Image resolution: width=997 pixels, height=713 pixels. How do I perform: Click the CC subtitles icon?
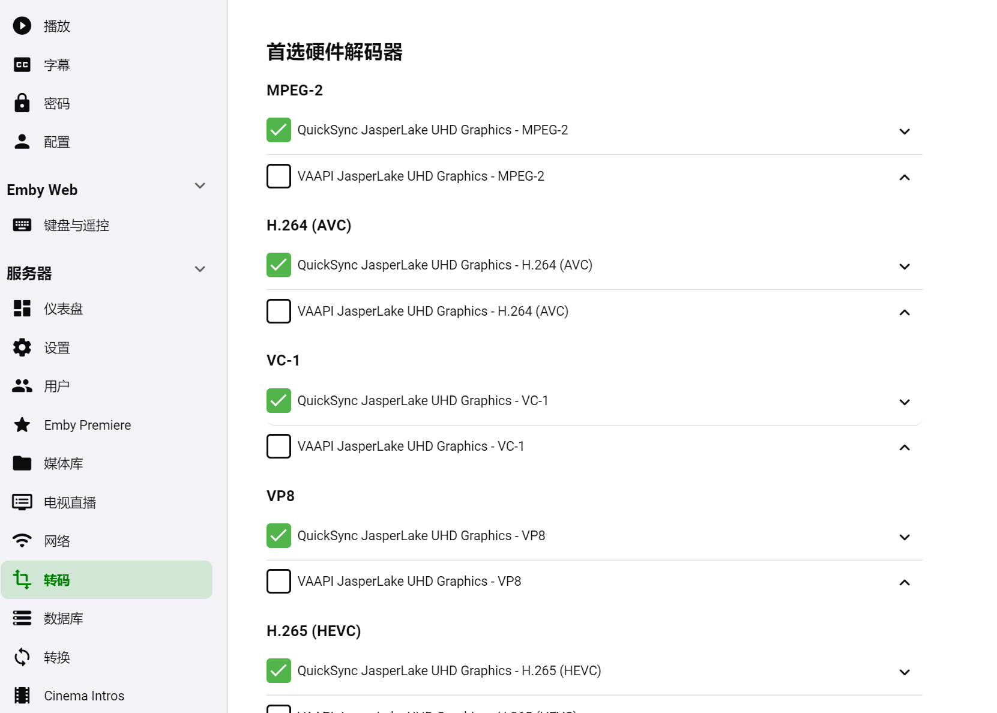pyautogui.click(x=22, y=65)
